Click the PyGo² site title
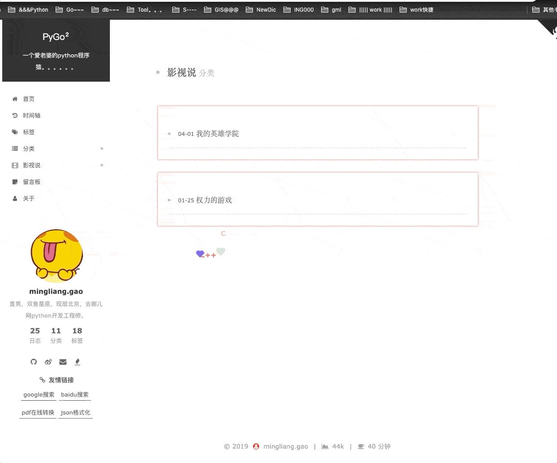557x463 pixels. click(x=56, y=37)
